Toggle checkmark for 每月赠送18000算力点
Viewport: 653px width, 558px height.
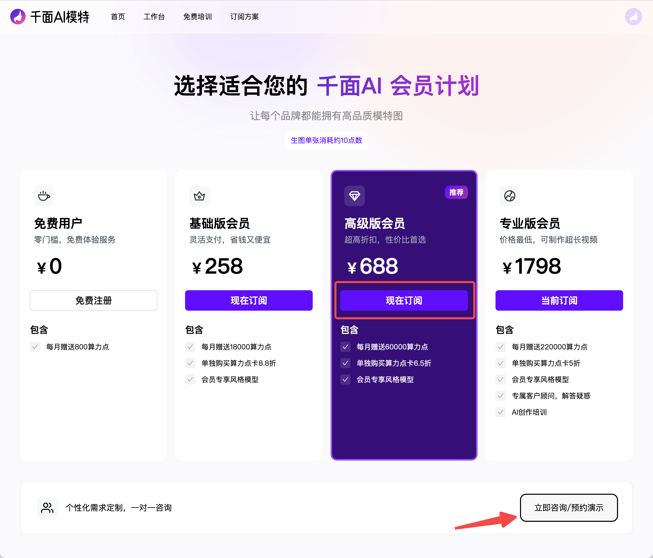pyautogui.click(x=190, y=347)
